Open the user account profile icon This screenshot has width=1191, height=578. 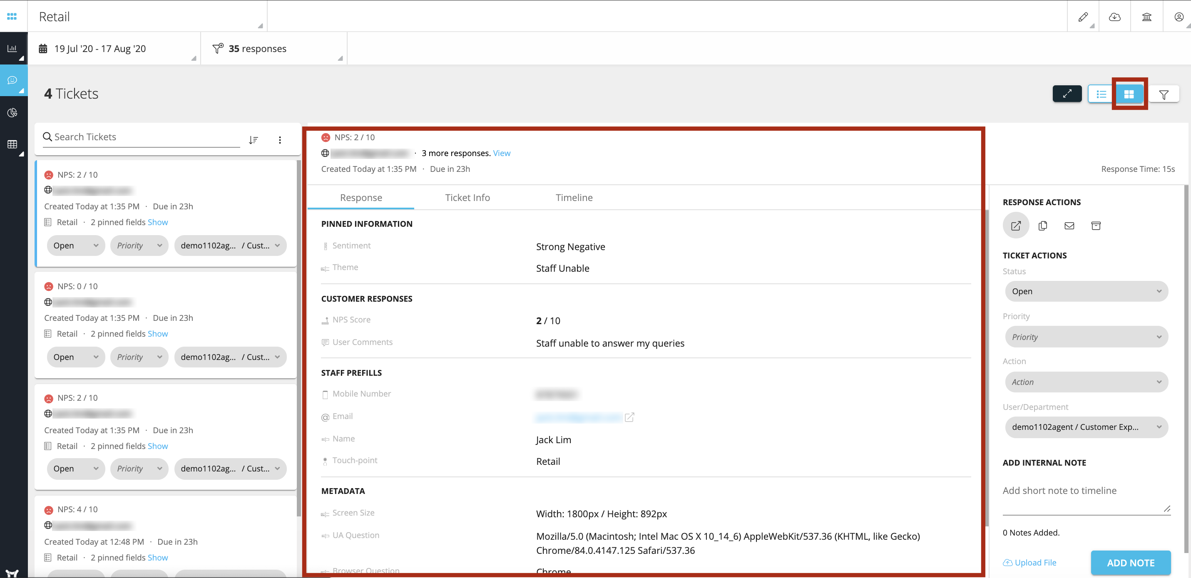pos(1179,17)
